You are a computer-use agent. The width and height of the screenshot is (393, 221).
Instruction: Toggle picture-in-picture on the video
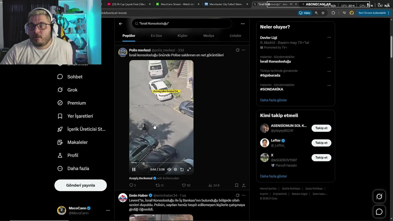[182, 169]
